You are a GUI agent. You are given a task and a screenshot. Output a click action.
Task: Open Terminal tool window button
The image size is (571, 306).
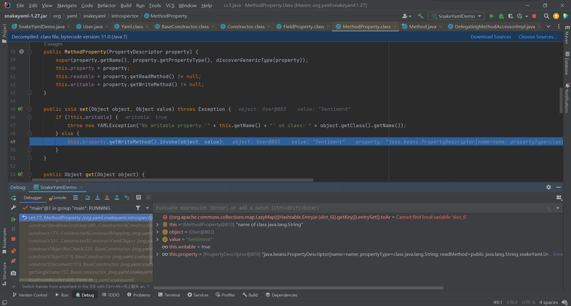(169, 295)
